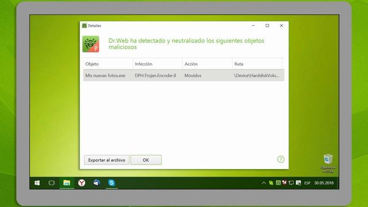Click the Detalles title bar icon
The image size is (368, 207).
click(x=85, y=25)
